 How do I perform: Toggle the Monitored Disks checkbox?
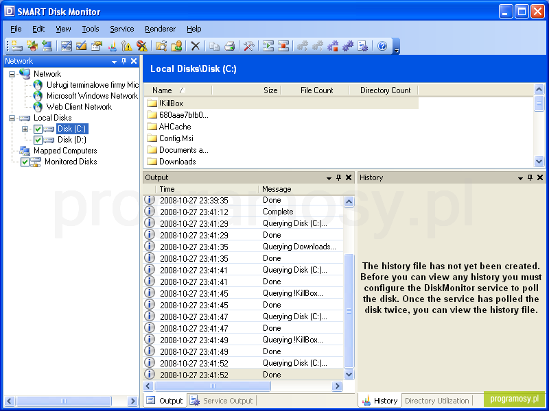(25, 162)
